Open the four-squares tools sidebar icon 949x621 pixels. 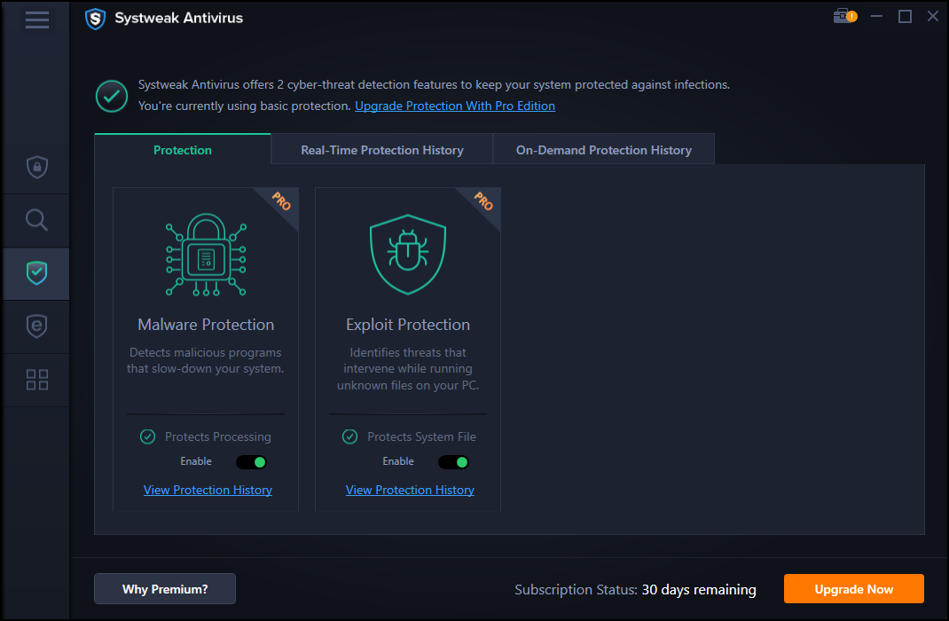[x=37, y=380]
